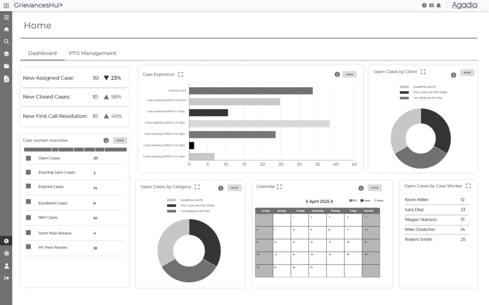The image size is (489, 305).
Task: Go to next month in calendar
Action: point(332,201)
